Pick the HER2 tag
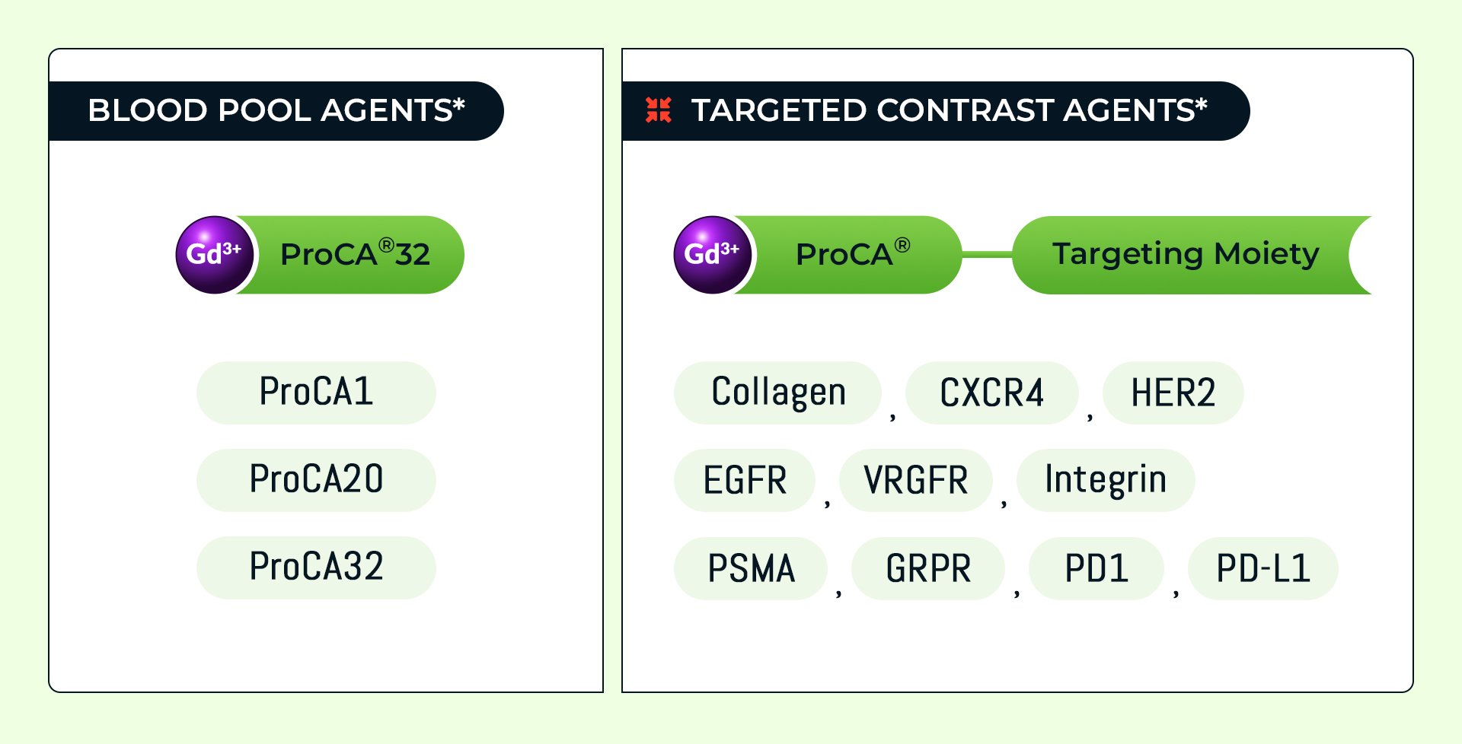The width and height of the screenshot is (1462, 744). tap(1173, 393)
